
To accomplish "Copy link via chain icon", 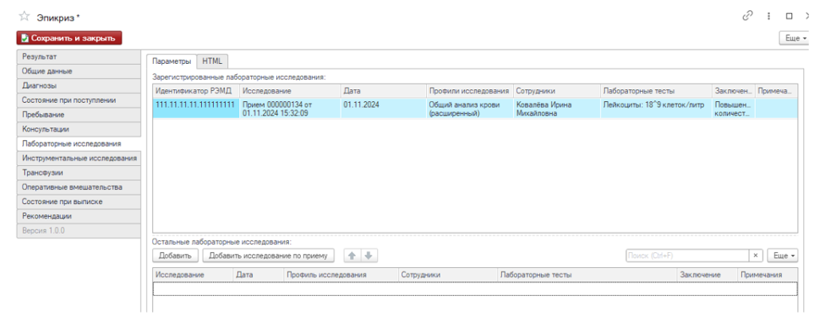I will click(x=748, y=16).
